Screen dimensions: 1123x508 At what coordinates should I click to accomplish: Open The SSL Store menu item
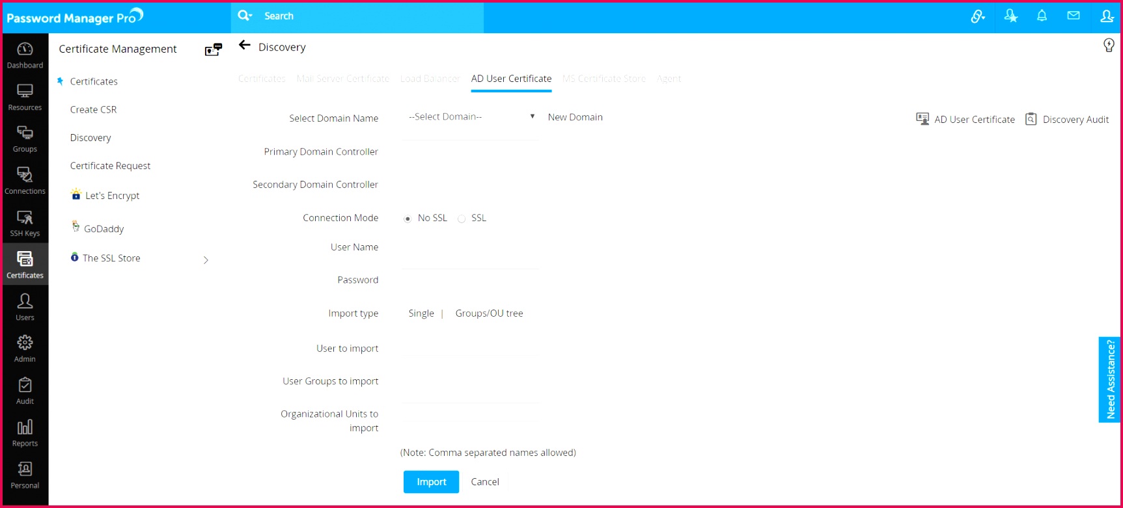click(111, 258)
